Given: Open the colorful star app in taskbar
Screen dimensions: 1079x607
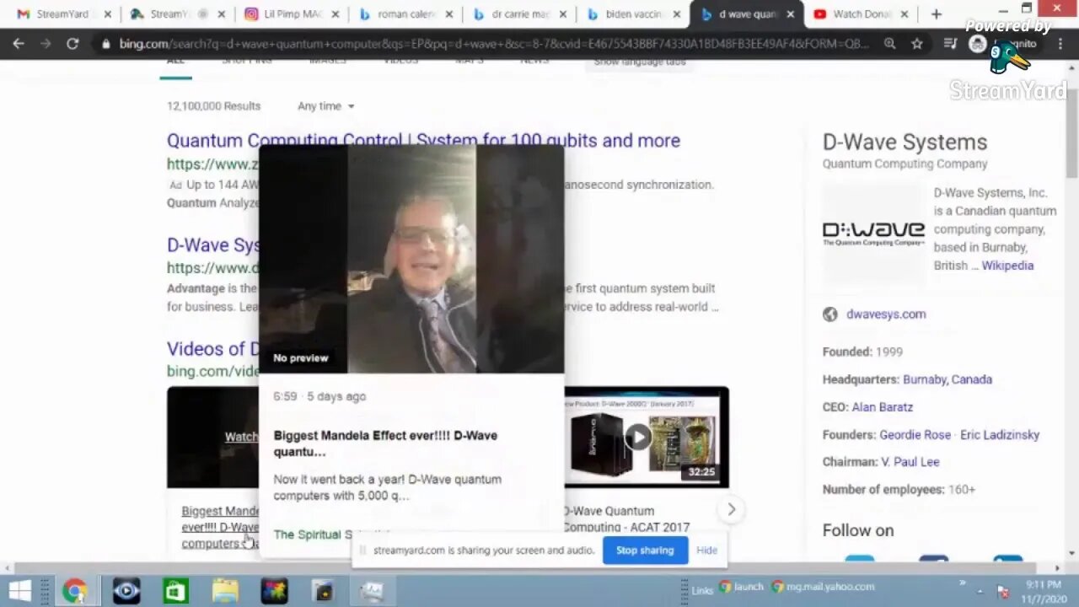Looking at the screenshot, I should 274,591.
